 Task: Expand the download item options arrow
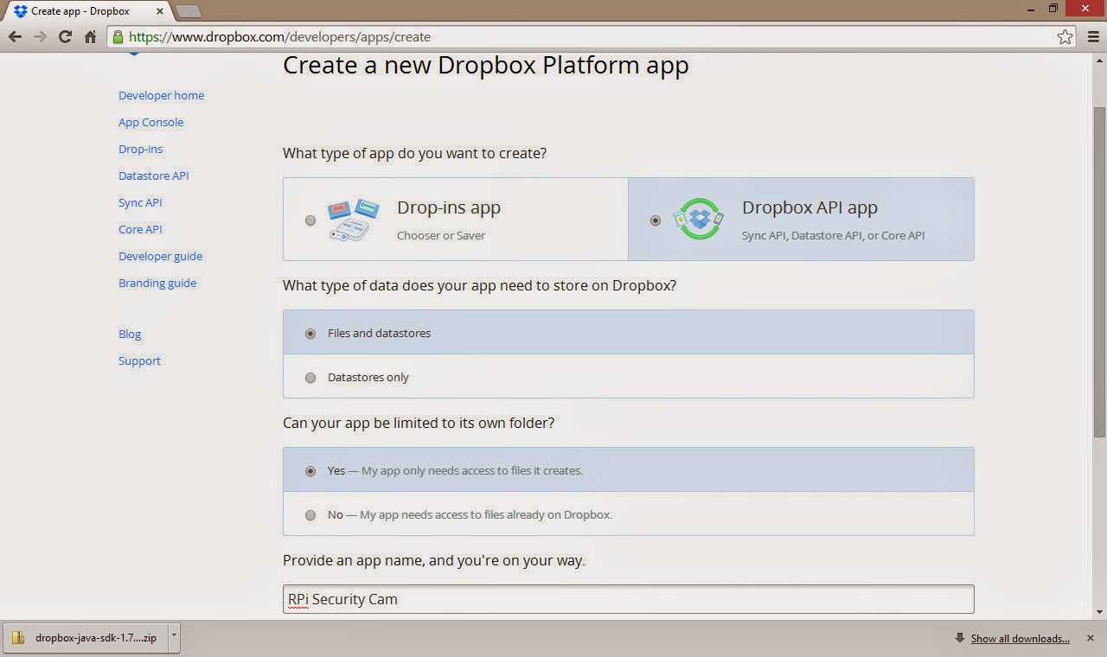(174, 637)
